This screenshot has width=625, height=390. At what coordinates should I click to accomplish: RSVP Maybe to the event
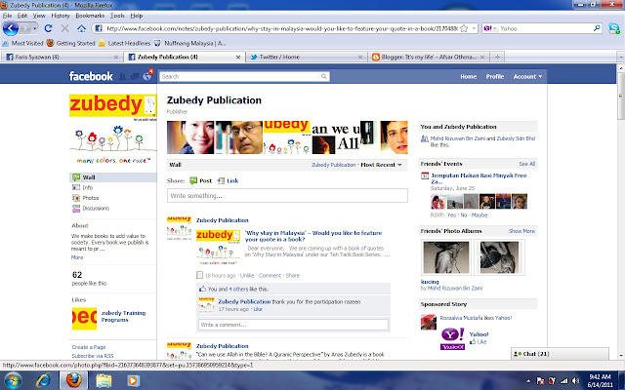point(479,214)
